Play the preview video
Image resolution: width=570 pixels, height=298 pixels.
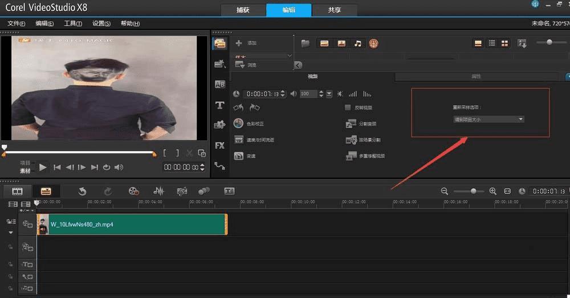pyautogui.click(x=43, y=168)
